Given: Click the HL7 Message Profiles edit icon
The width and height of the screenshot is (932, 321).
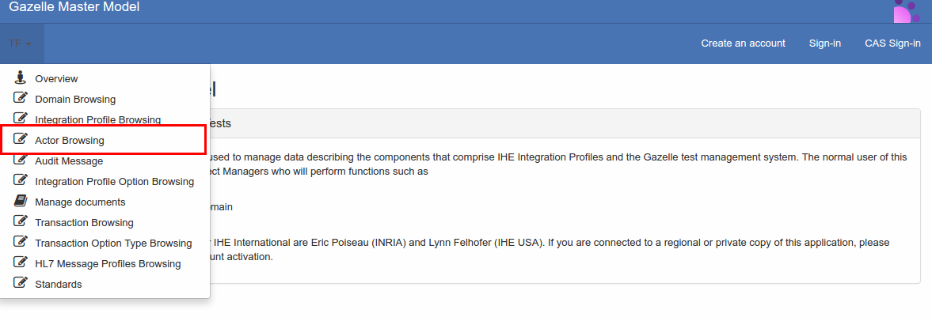Looking at the screenshot, I should point(21,263).
